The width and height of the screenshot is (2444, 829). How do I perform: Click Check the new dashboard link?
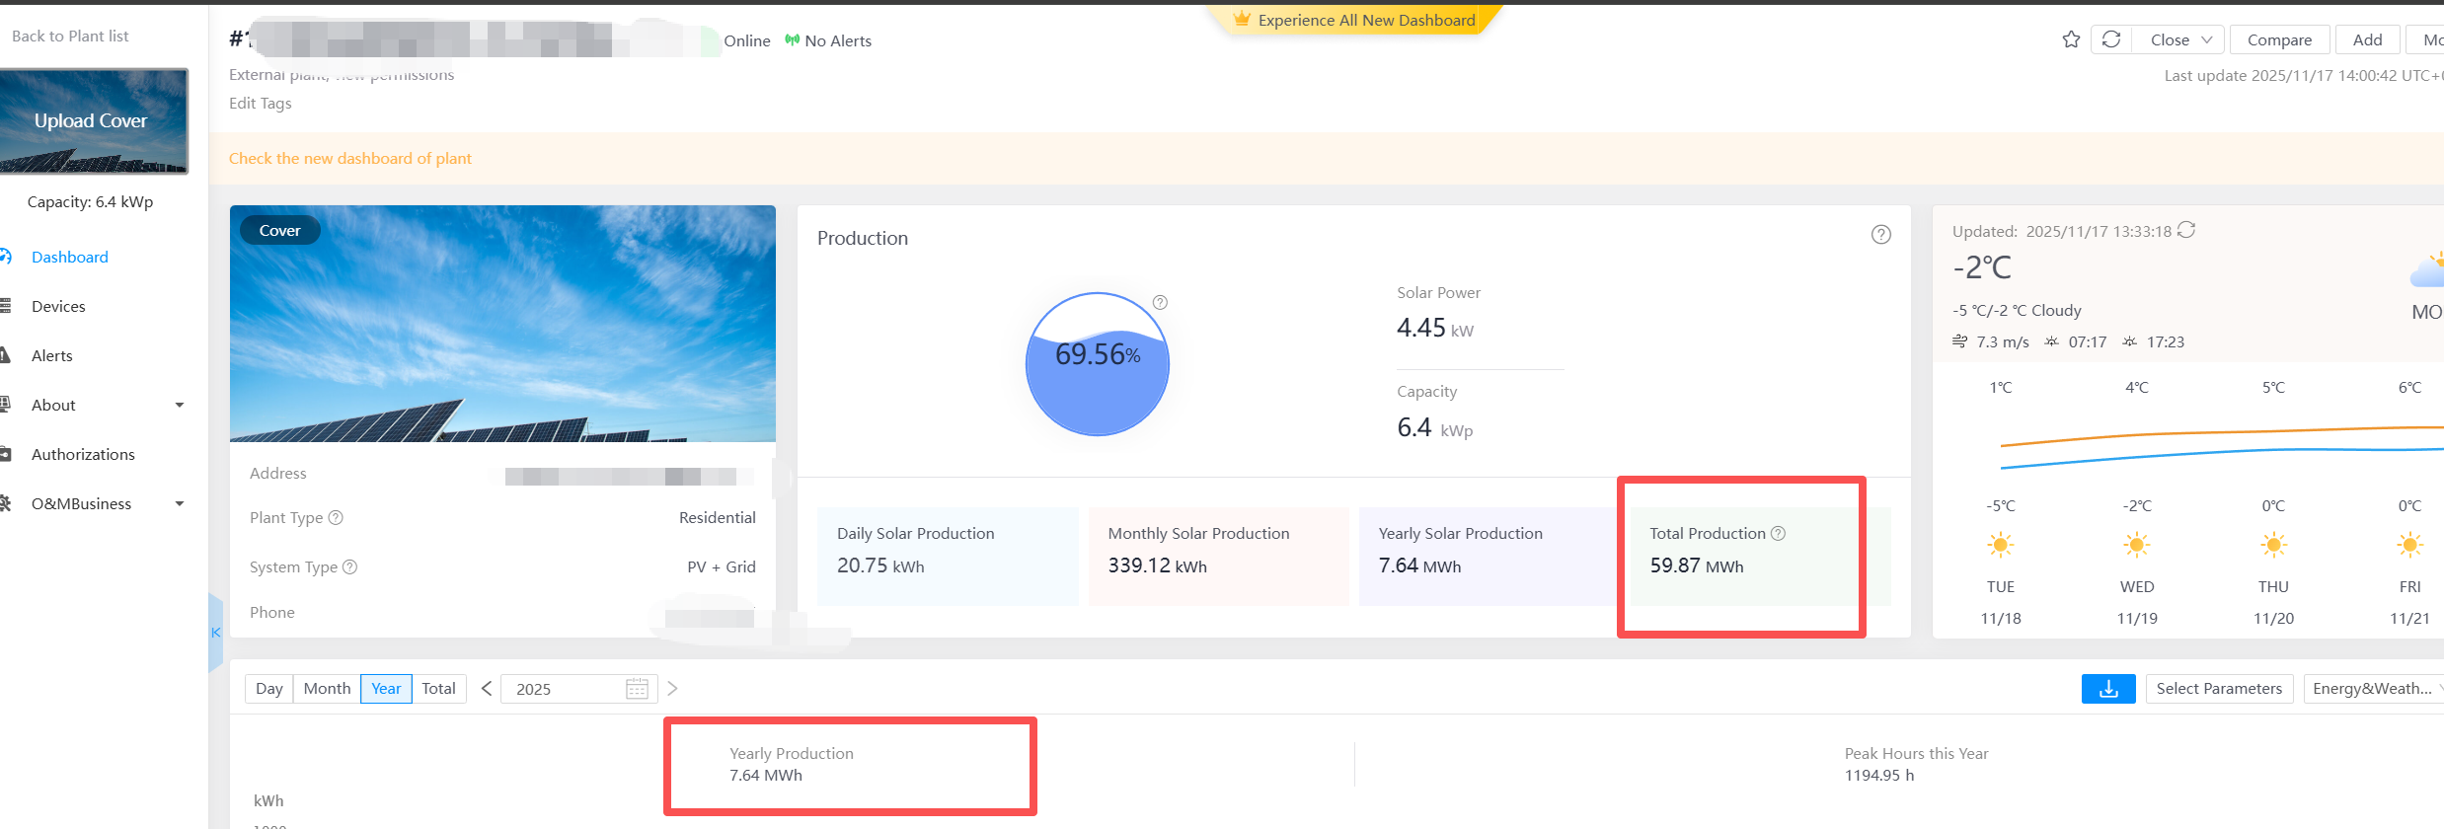click(350, 158)
